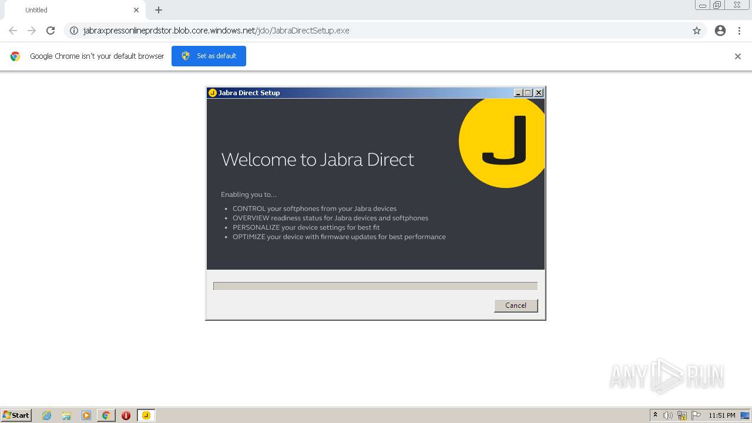Maximize the Jabra Direct Setup window

pyautogui.click(x=528, y=93)
